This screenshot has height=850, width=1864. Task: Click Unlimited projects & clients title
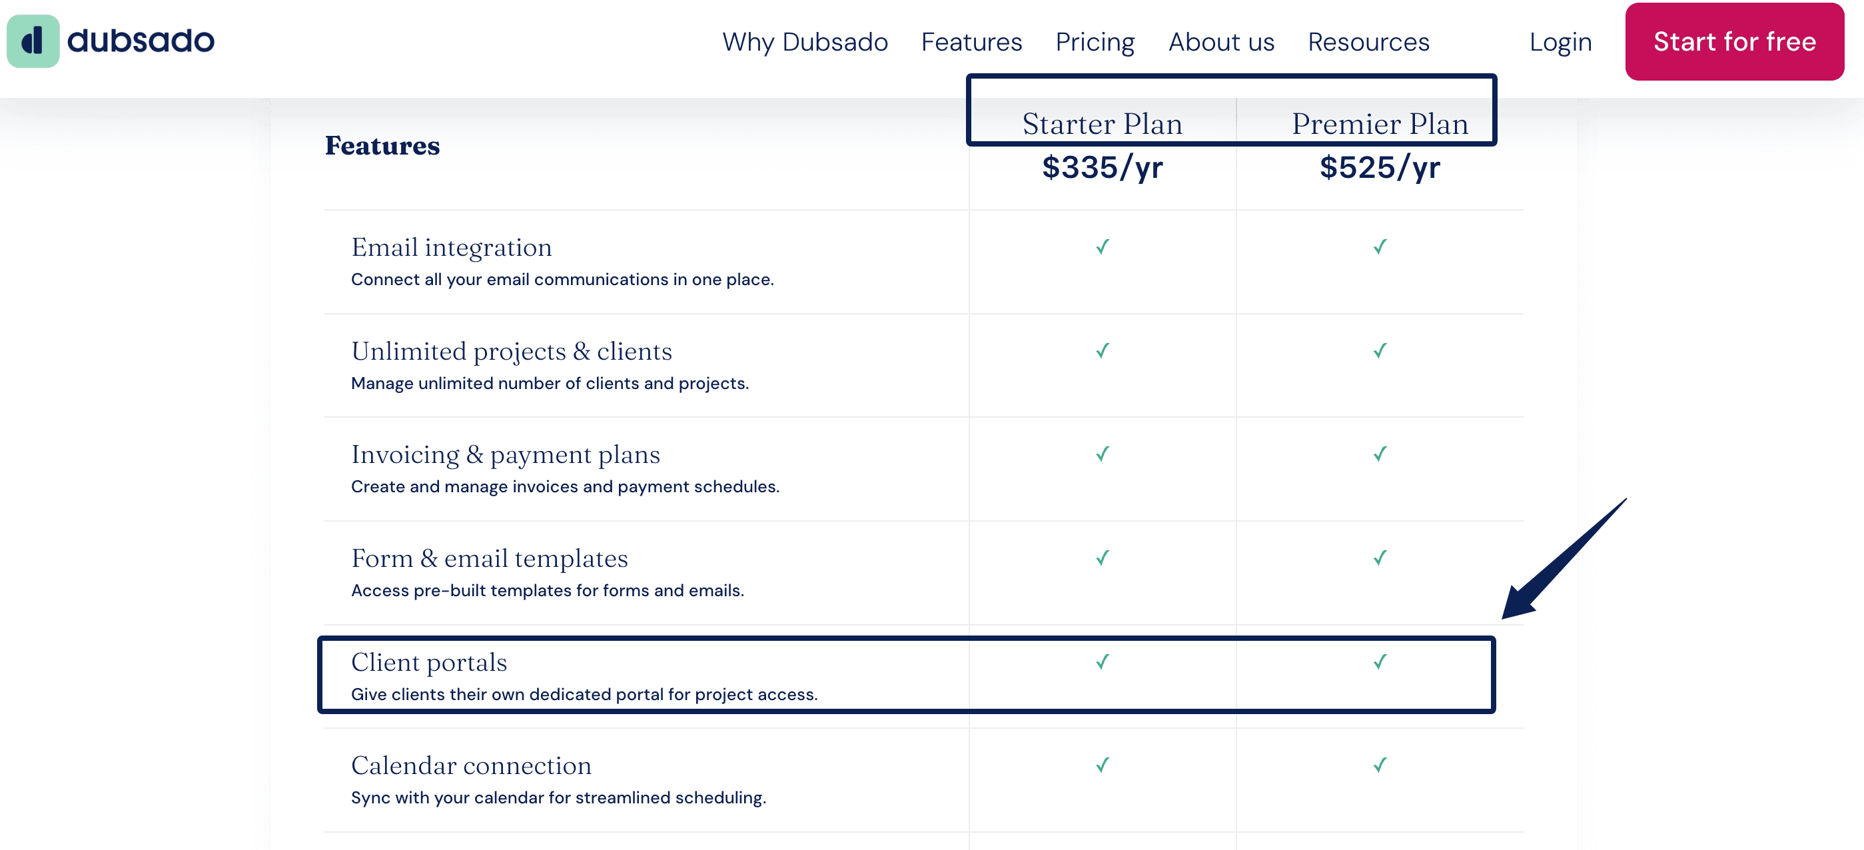(512, 351)
